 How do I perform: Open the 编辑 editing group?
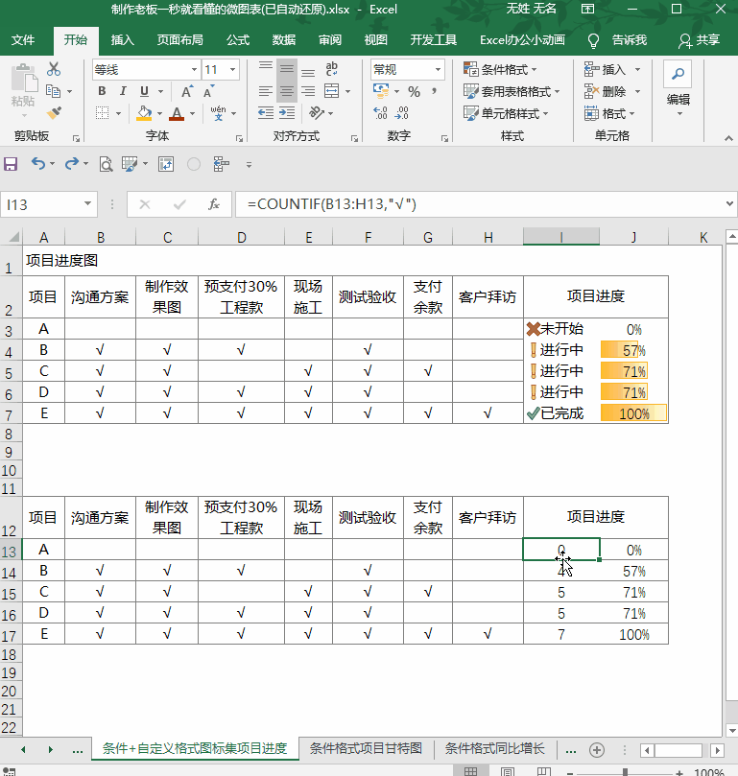[x=678, y=89]
